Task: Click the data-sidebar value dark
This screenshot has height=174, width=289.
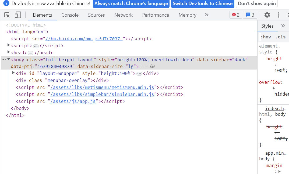Action: [x=240, y=60]
